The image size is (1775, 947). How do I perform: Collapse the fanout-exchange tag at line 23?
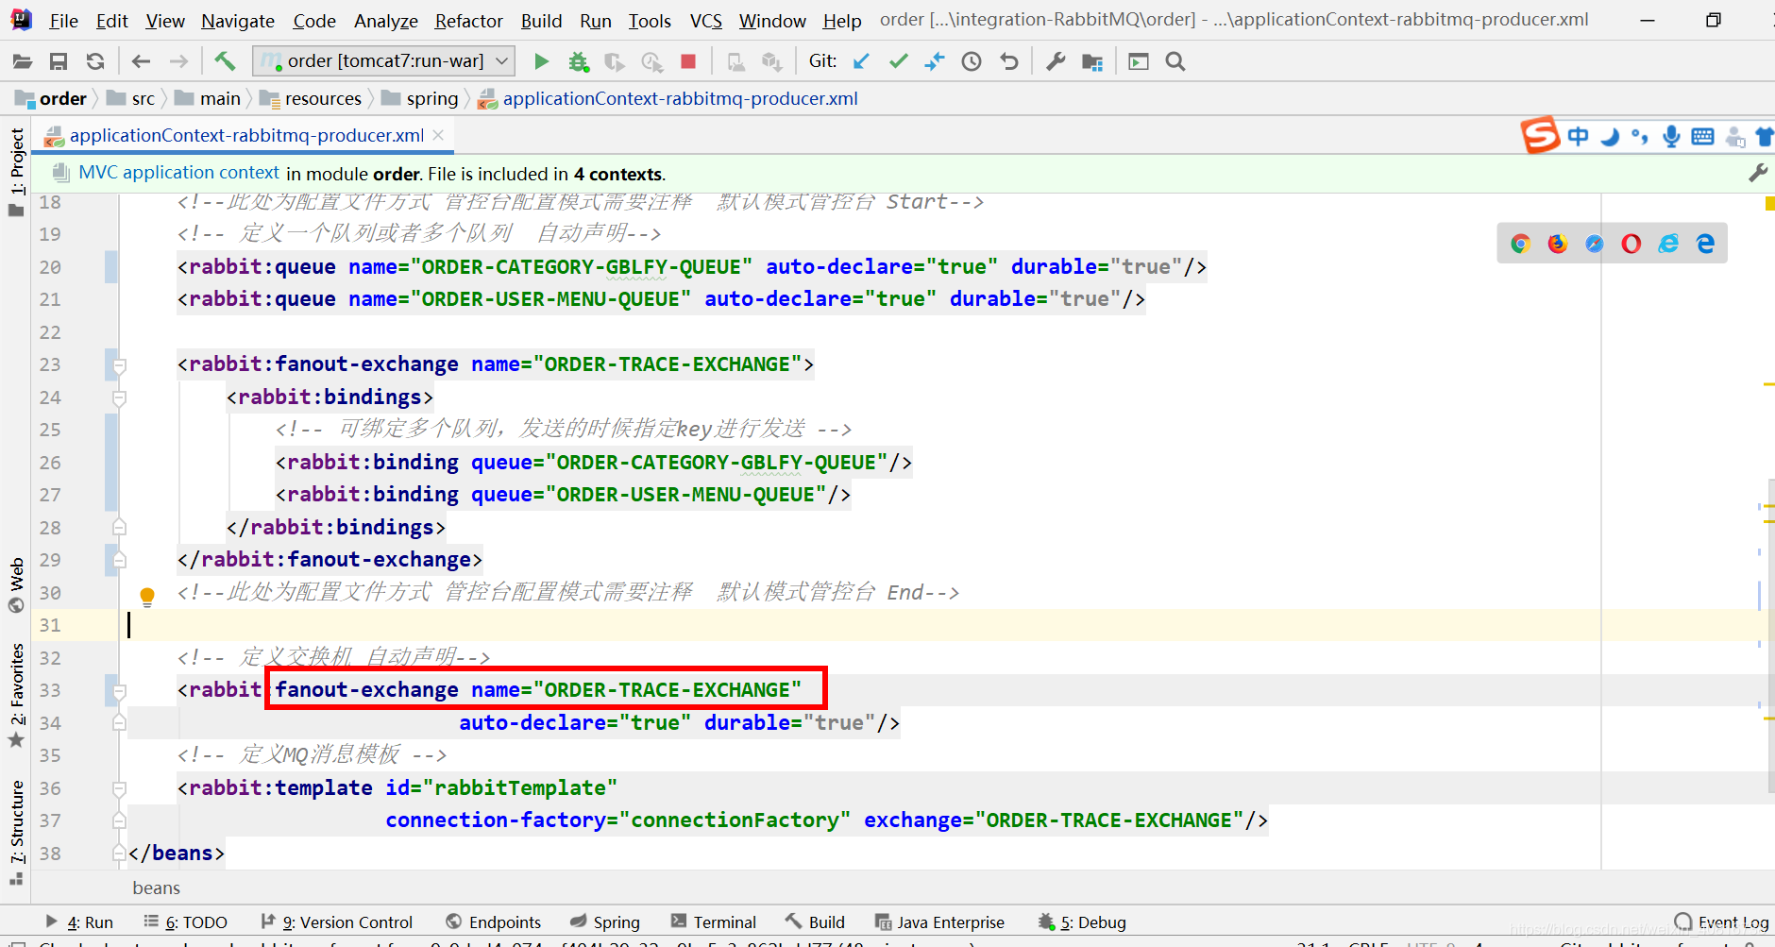(119, 365)
